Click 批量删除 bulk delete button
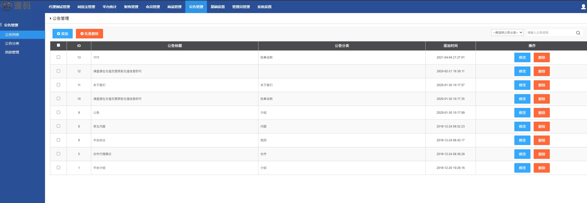The width and height of the screenshot is (587, 203). pos(89,34)
